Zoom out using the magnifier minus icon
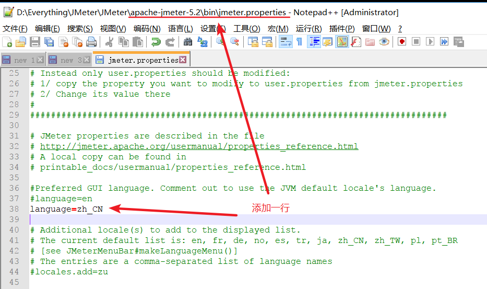Viewport: 487px width, 289px height. point(234,42)
